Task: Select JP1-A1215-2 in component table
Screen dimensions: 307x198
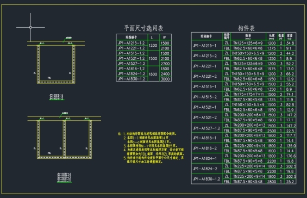Action: (x=205, y=56)
